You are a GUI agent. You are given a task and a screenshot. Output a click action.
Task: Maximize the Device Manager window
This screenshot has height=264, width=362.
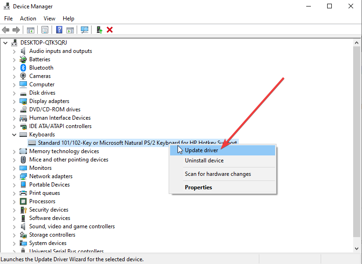(x=329, y=6)
